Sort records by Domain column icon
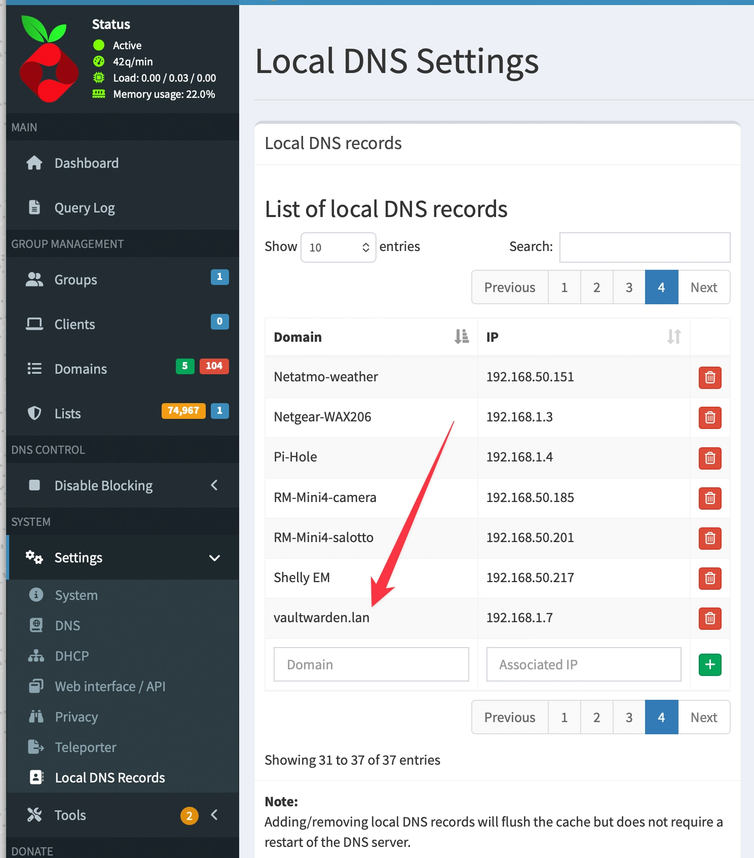Viewport: 754px width, 858px height. [x=462, y=337]
